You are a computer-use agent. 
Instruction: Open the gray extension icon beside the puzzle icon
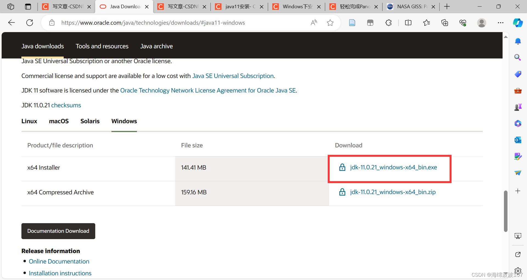370,23
